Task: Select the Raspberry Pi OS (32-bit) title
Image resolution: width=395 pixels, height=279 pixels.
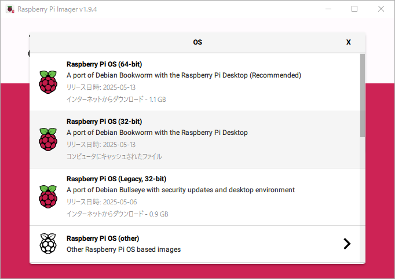Action: click(x=104, y=122)
